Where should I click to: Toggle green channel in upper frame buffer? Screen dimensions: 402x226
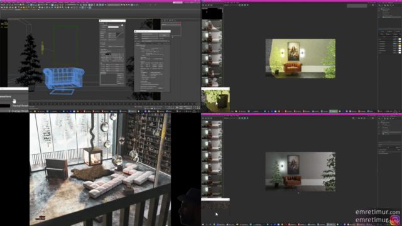click(x=242, y=5)
